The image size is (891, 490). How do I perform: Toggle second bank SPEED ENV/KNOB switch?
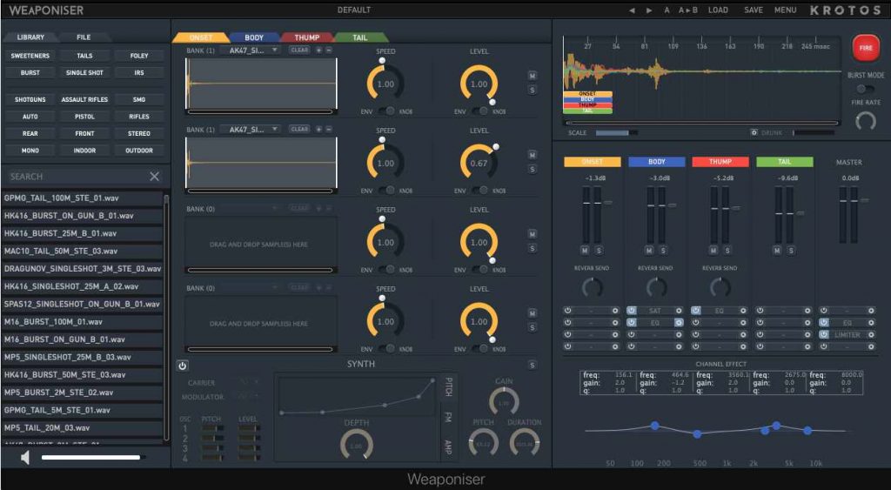(x=387, y=191)
